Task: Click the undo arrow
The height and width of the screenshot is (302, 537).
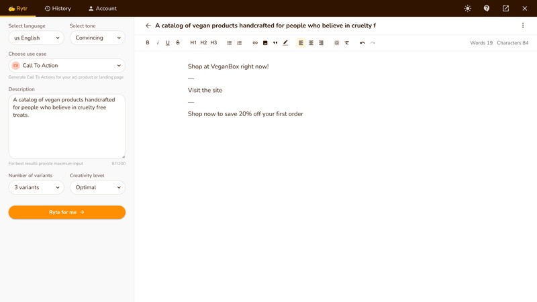Action: pos(362,43)
